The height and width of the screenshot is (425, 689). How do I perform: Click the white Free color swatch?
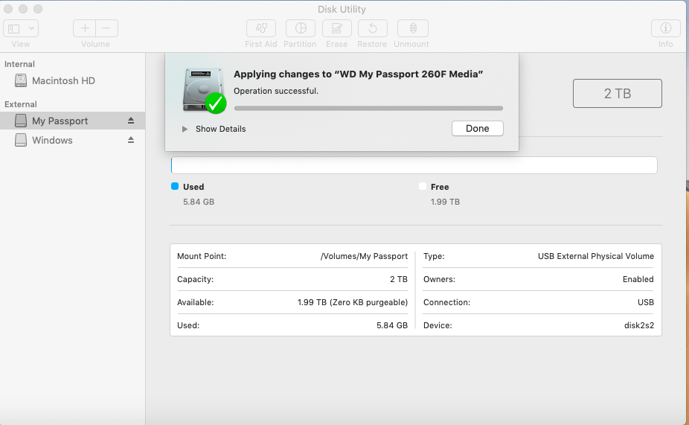click(x=423, y=186)
